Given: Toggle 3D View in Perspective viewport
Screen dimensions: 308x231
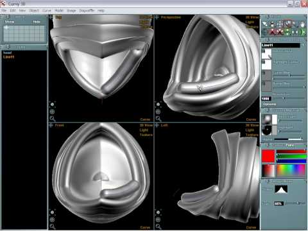Looking at the screenshot, I should tap(252, 17).
